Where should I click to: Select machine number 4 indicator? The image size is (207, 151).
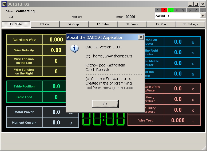point(177,10)
